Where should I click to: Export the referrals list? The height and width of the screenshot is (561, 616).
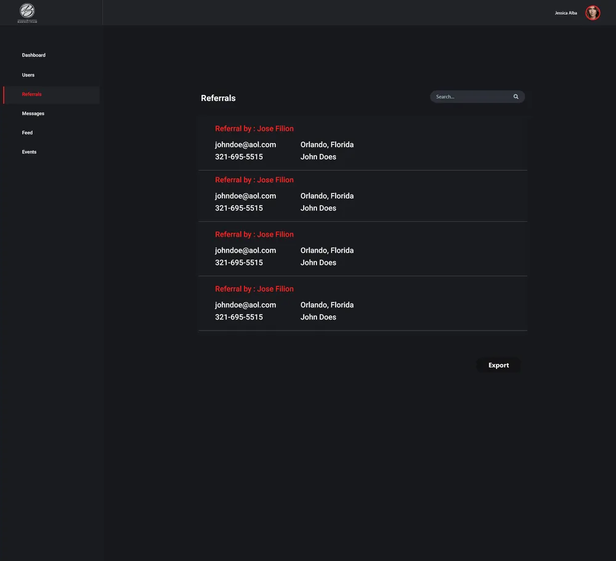pyautogui.click(x=498, y=365)
